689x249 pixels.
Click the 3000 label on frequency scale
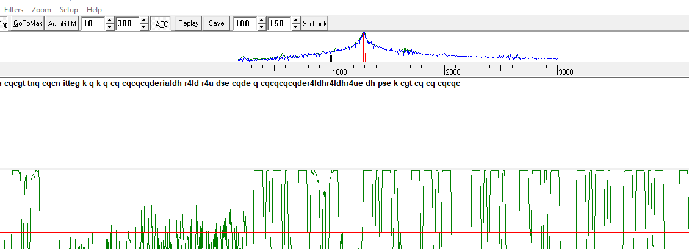click(566, 72)
